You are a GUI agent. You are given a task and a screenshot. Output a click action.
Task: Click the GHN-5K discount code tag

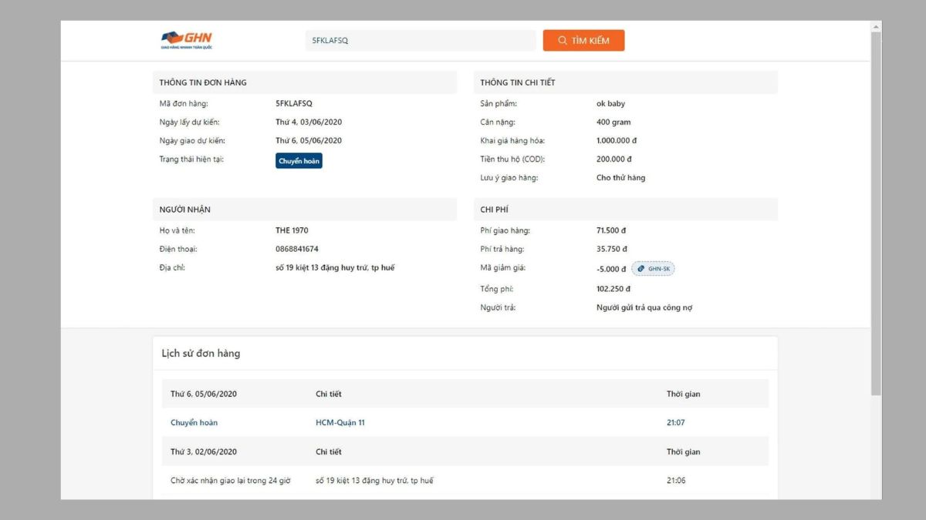pyautogui.click(x=653, y=269)
